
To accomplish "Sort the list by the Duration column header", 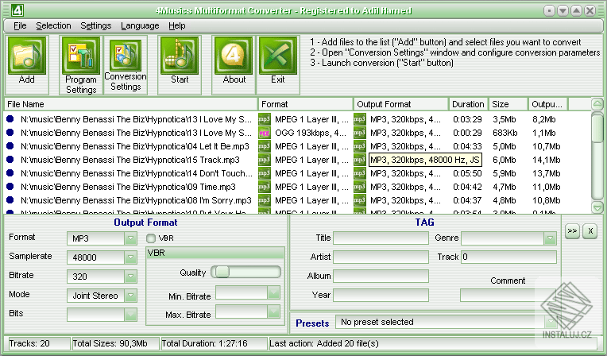I will click(x=468, y=104).
